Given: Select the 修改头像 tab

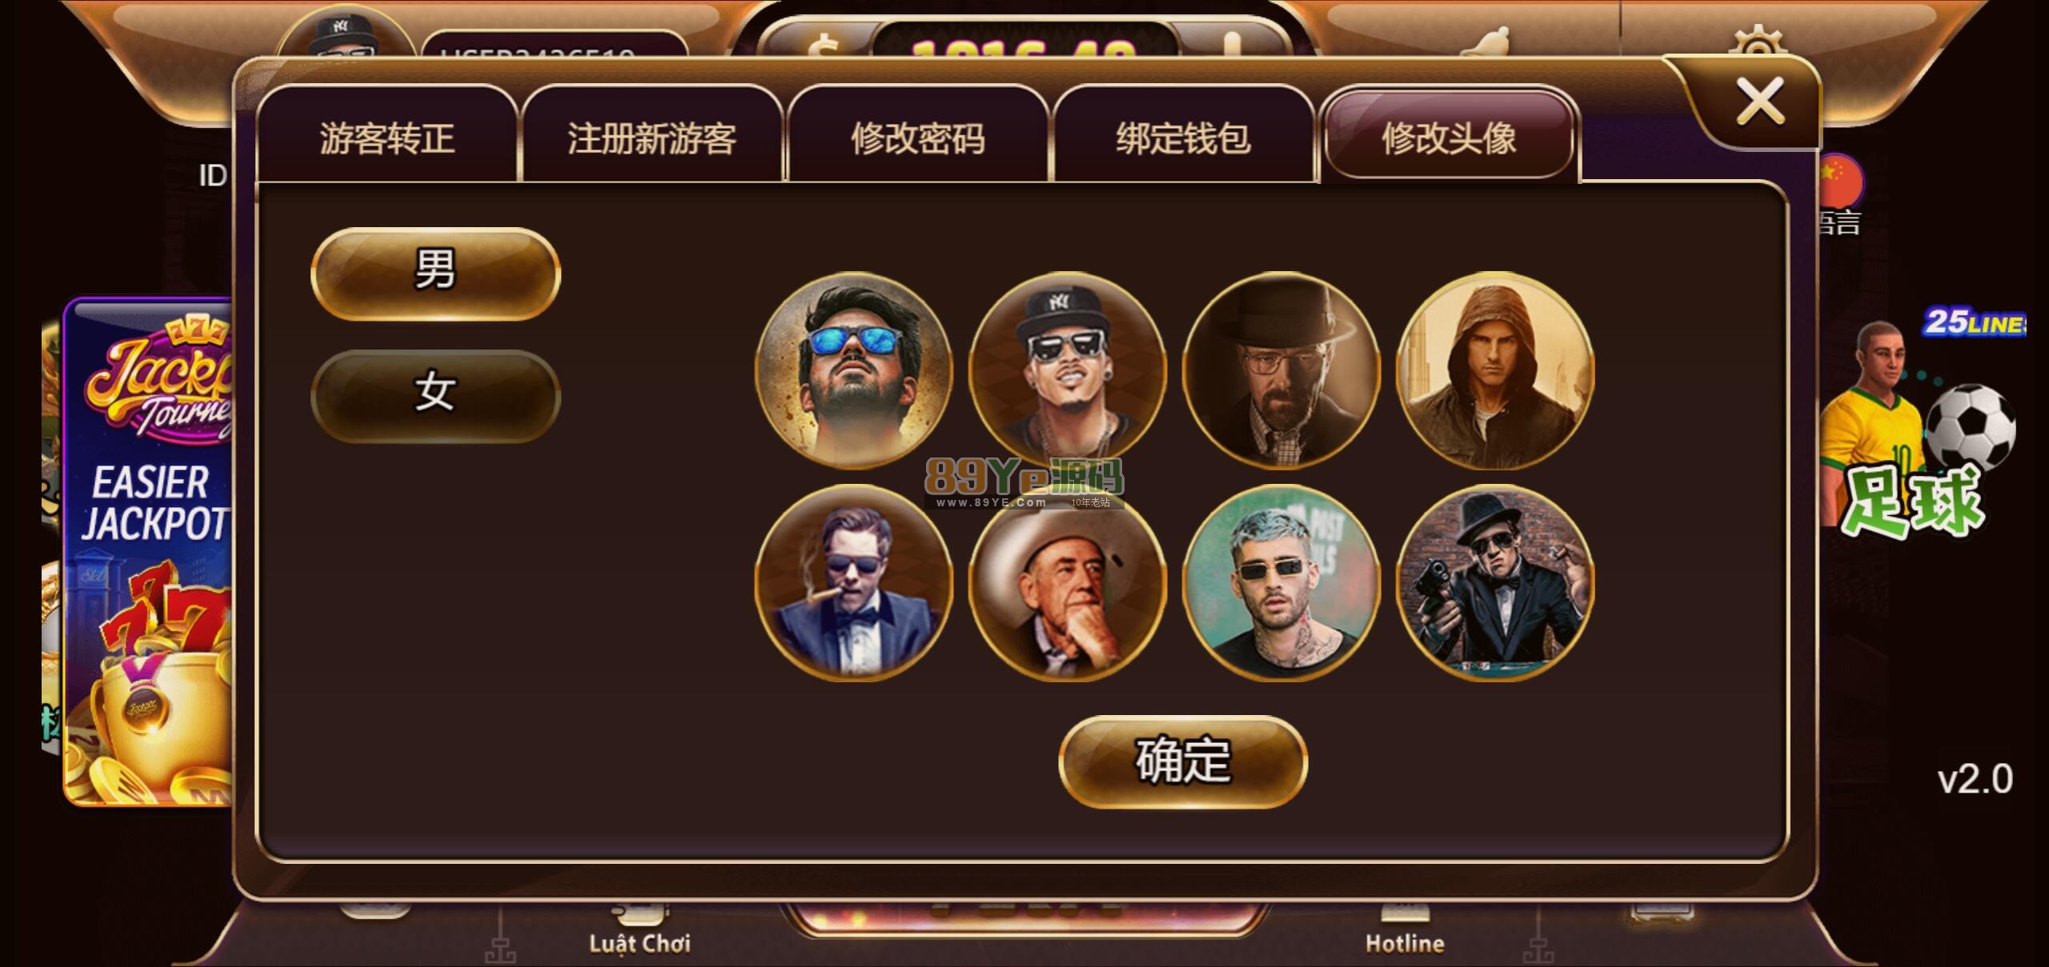Looking at the screenshot, I should coord(1450,138).
